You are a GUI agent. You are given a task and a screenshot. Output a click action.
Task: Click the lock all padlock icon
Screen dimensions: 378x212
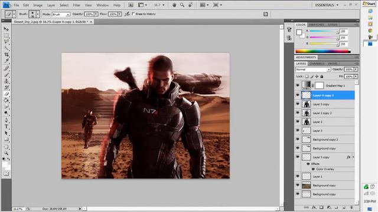[321, 77]
